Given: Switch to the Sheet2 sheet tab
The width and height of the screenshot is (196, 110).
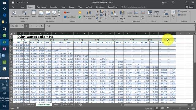Looking at the screenshot, I should click(x=56, y=105).
